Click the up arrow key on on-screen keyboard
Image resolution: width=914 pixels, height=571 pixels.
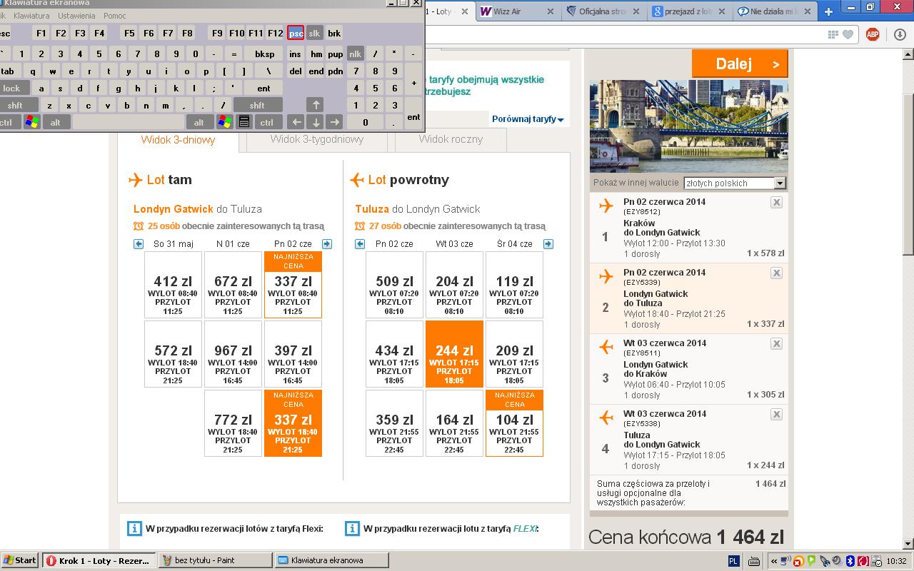click(x=315, y=105)
